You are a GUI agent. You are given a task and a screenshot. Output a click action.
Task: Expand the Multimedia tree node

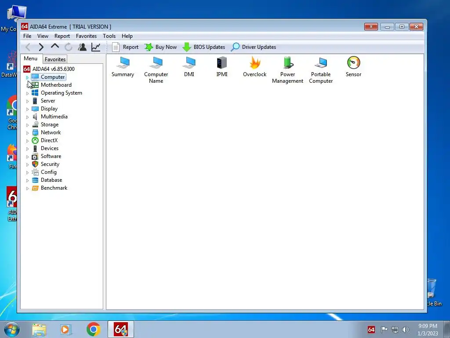pyautogui.click(x=27, y=117)
